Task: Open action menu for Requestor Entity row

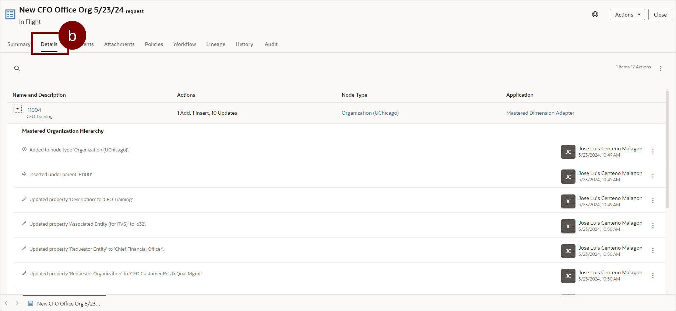Action: [x=653, y=250]
